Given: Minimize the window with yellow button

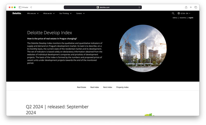Looking at the screenshot, I should 12,7.
